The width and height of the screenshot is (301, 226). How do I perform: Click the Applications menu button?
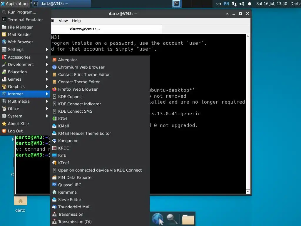[15, 4]
